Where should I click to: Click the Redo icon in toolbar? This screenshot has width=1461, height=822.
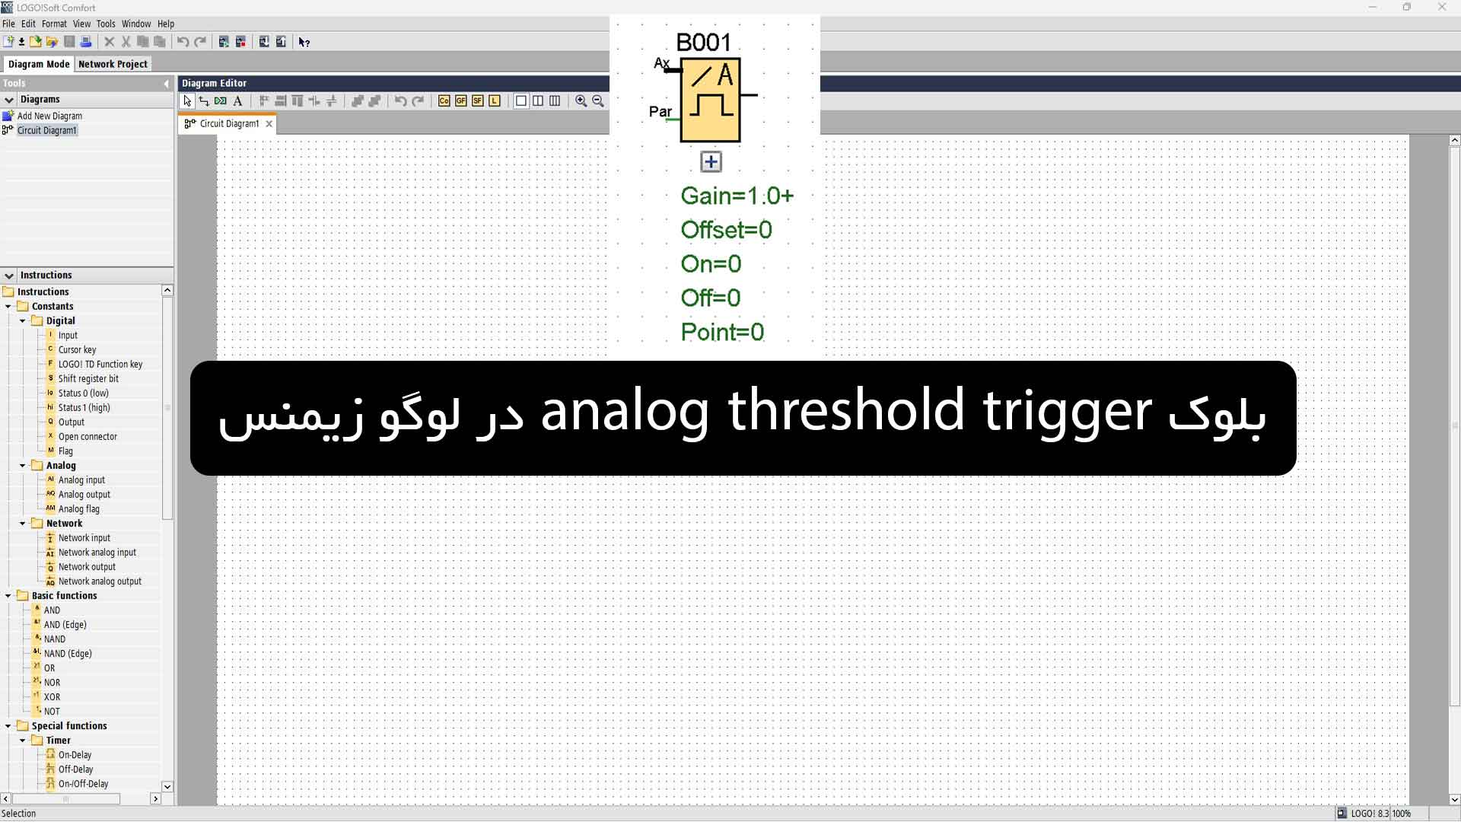(199, 41)
